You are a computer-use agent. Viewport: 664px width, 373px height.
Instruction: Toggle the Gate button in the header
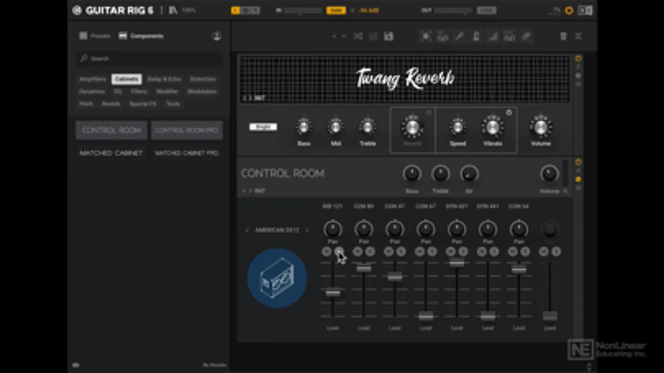coord(336,10)
